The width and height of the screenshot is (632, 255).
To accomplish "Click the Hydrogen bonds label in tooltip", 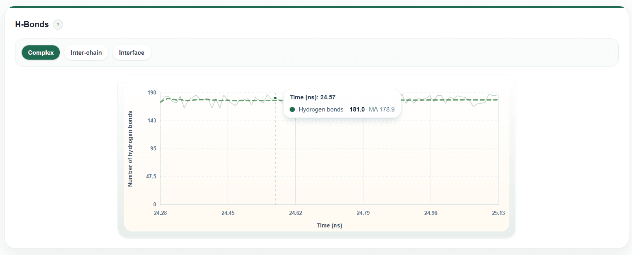I will click(x=321, y=109).
